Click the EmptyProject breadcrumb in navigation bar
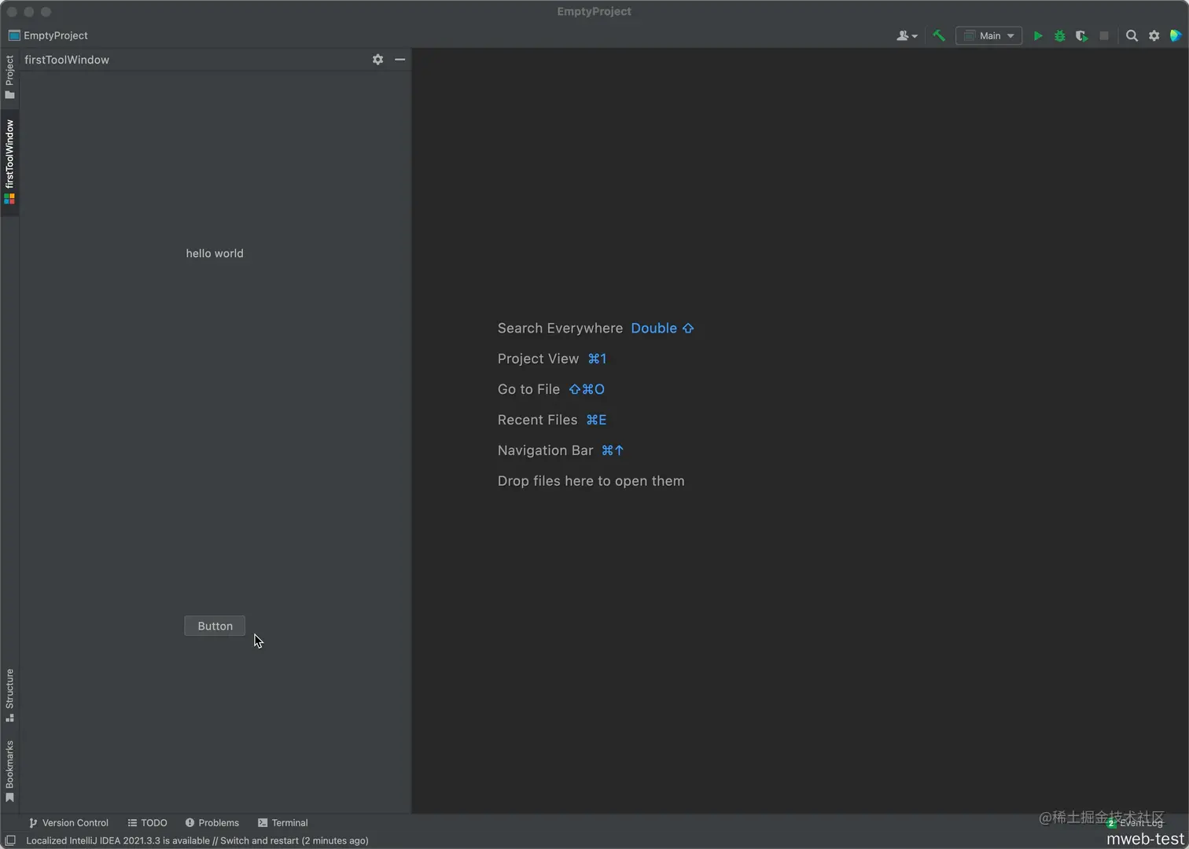The height and width of the screenshot is (849, 1189). [x=48, y=35]
